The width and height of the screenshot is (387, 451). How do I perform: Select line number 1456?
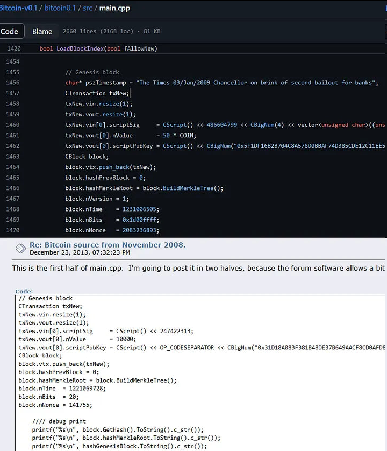point(13,83)
